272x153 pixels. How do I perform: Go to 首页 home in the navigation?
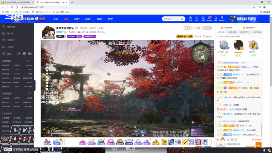tap(56, 19)
